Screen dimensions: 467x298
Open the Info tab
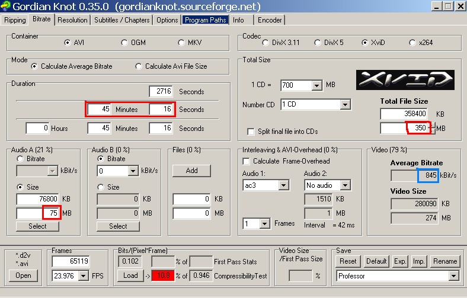click(238, 20)
